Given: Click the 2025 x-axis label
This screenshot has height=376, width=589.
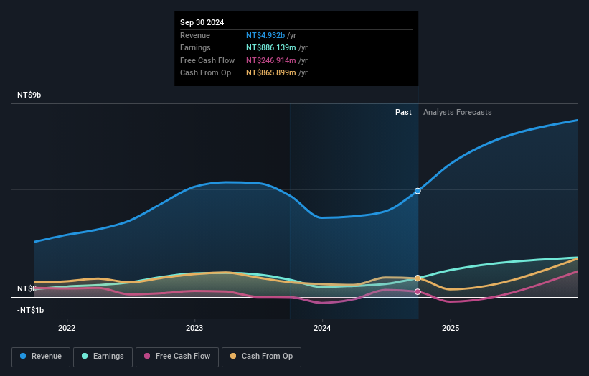Looking at the screenshot, I should (x=451, y=328).
